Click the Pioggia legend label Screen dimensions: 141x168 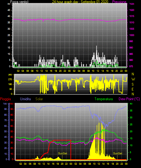tap(5, 99)
